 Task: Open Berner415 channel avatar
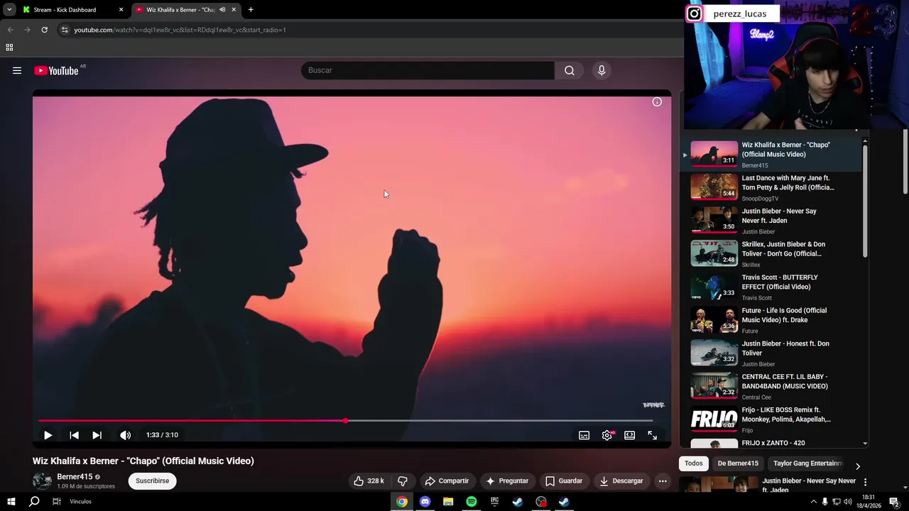pos(42,481)
